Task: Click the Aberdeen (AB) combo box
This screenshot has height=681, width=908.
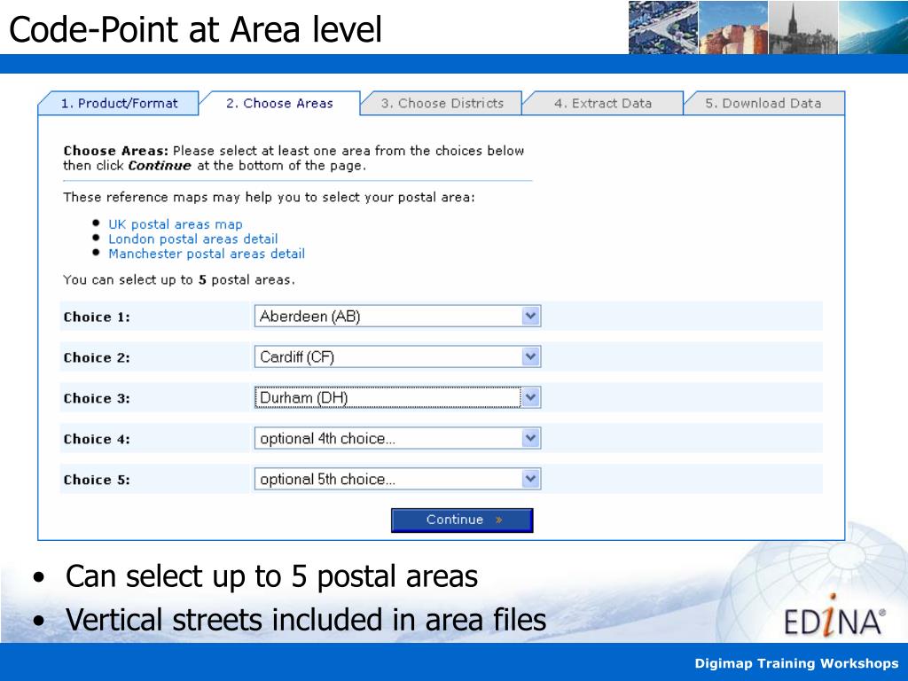Action: 398,317
